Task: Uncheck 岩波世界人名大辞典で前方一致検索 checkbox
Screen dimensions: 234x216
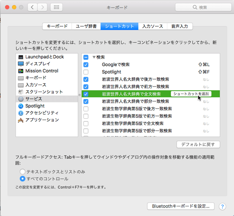Action: (86, 87)
